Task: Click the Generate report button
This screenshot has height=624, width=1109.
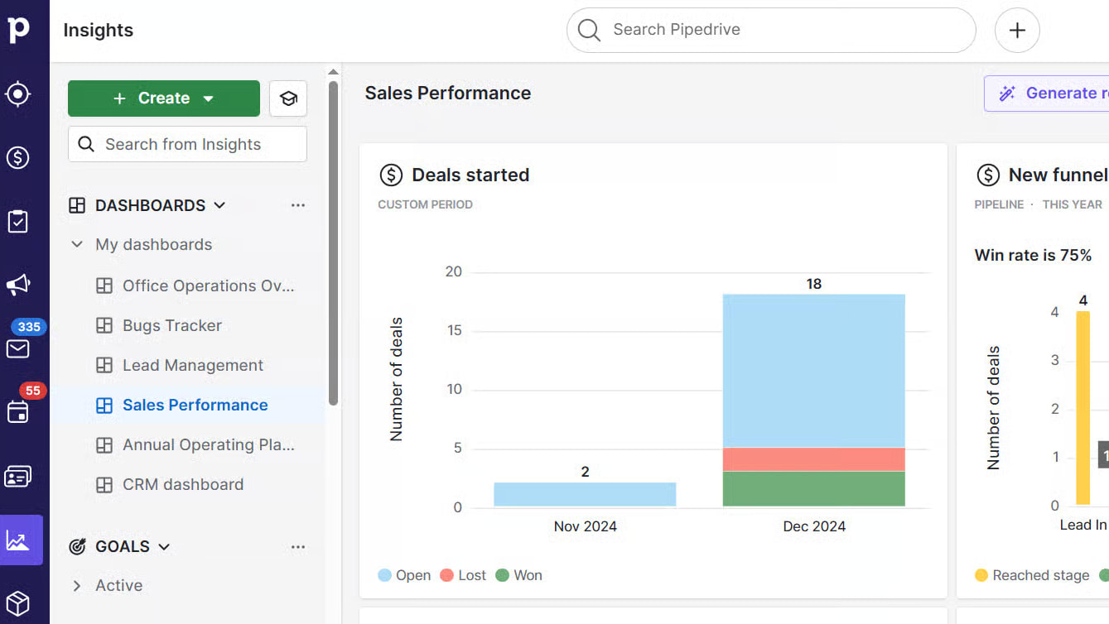Action: point(1047,94)
